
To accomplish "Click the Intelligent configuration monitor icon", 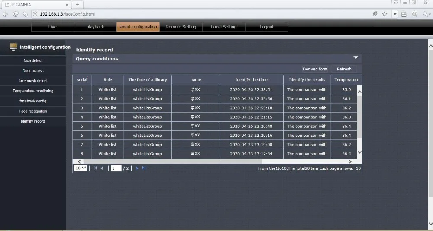I will pyautogui.click(x=13, y=47).
